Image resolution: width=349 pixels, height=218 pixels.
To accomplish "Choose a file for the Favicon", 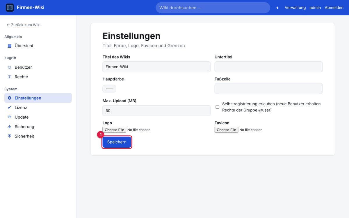I will (227, 130).
